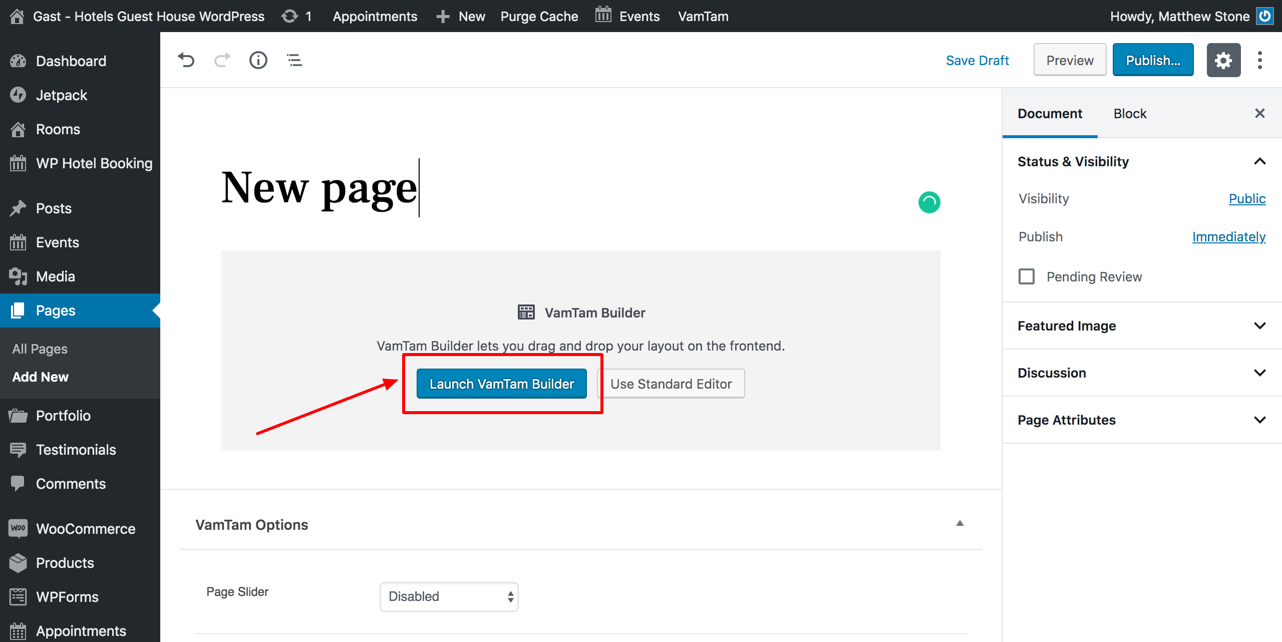This screenshot has height=642, width=1282.
Task: Click the Public visibility link
Action: (x=1246, y=199)
